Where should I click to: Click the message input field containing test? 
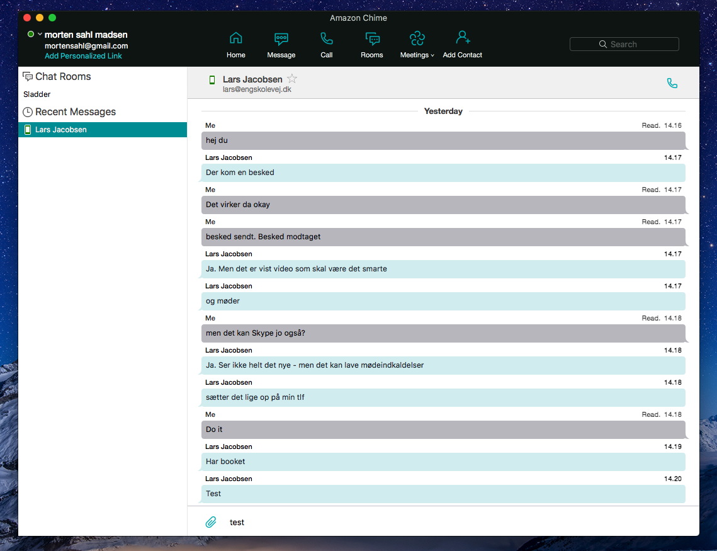tap(441, 523)
